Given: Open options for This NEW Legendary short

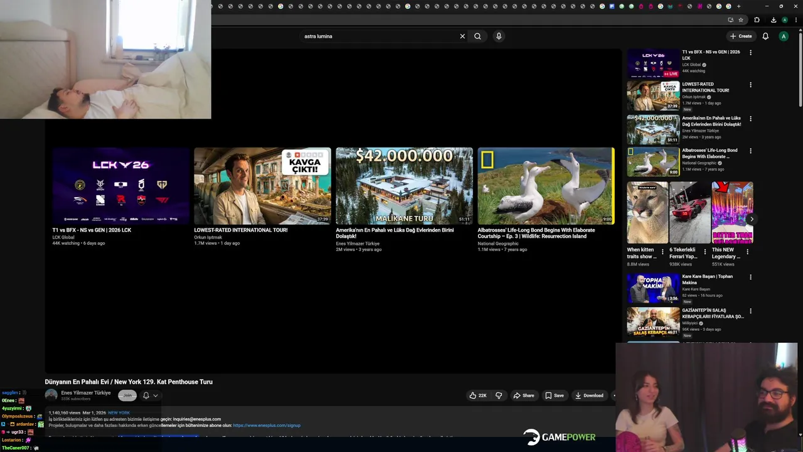Looking at the screenshot, I should [747, 252].
